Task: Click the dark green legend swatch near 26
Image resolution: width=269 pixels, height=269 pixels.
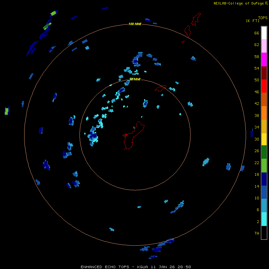Action: (264, 152)
